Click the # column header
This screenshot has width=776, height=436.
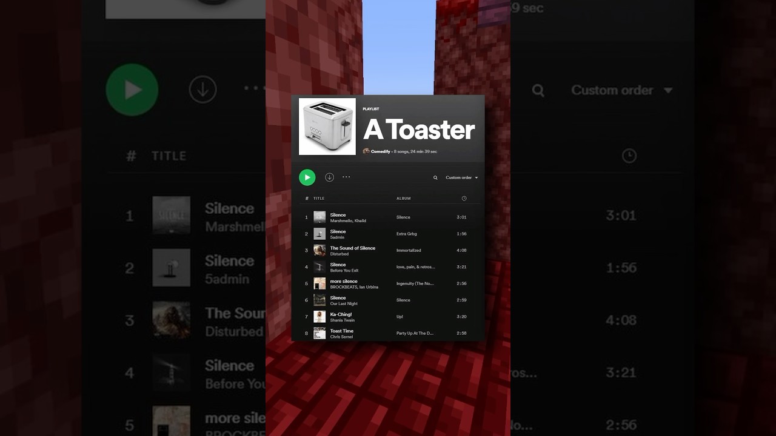[x=306, y=199]
